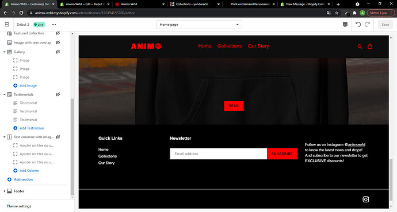The height and width of the screenshot is (212, 397).
Task: Switch to New Message Shopify tab
Action: [305, 4]
